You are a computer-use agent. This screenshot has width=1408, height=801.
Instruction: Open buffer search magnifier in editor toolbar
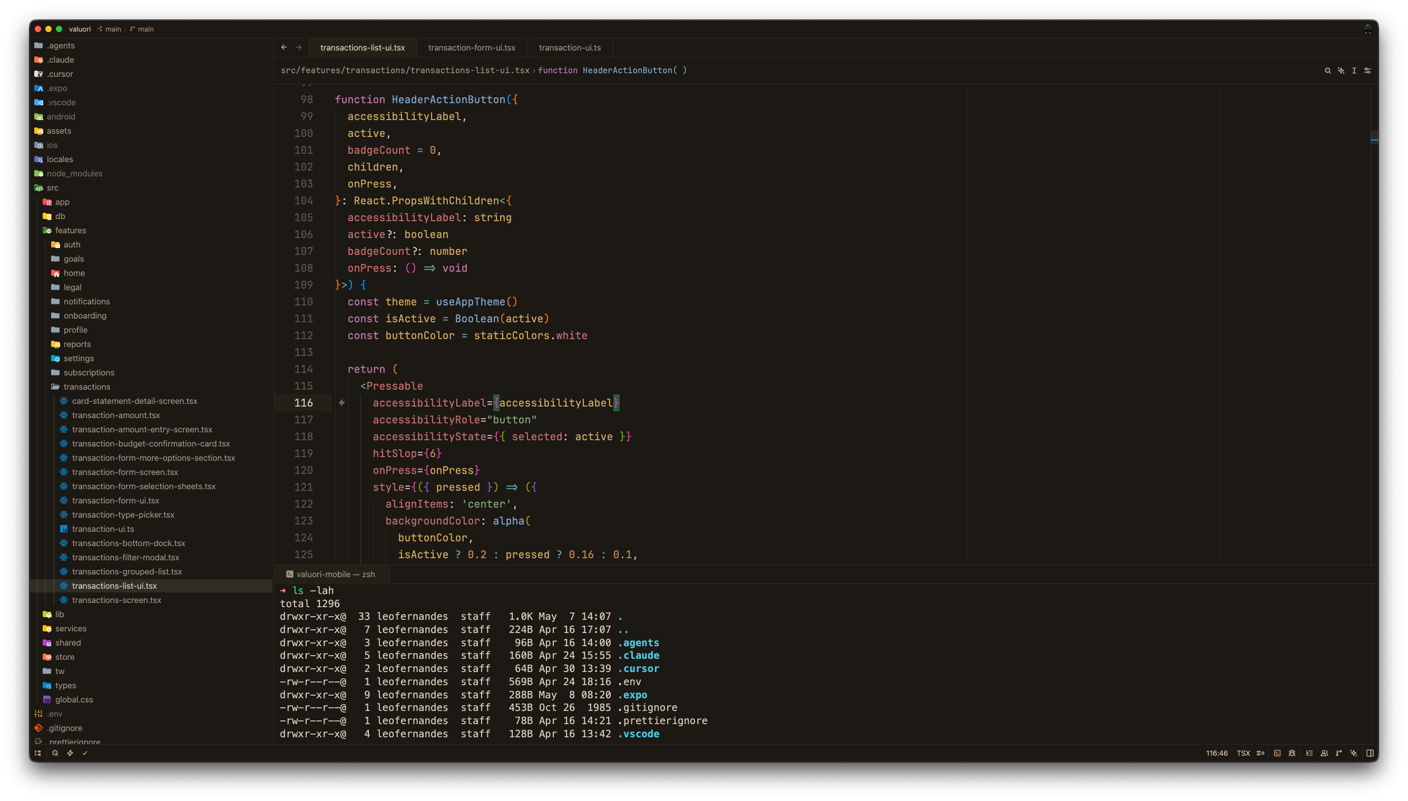point(1327,71)
